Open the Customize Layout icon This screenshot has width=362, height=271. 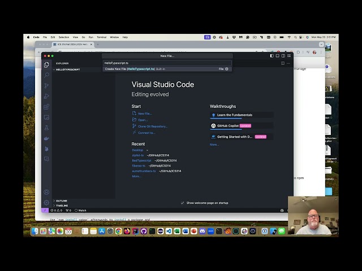[x=289, y=56]
